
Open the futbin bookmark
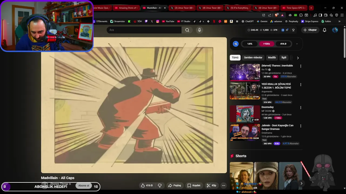[326, 21]
